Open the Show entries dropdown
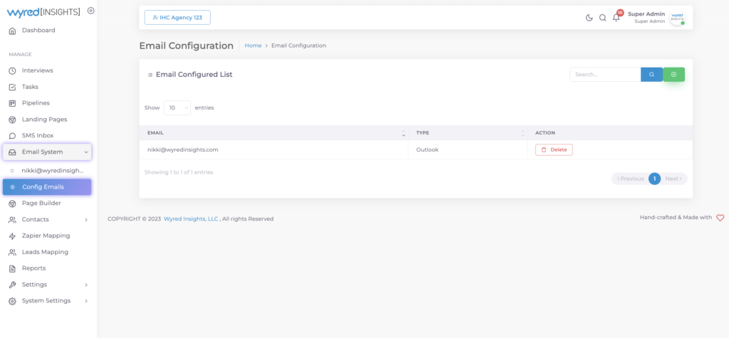Screen dimensions: 729x338 click(x=177, y=107)
